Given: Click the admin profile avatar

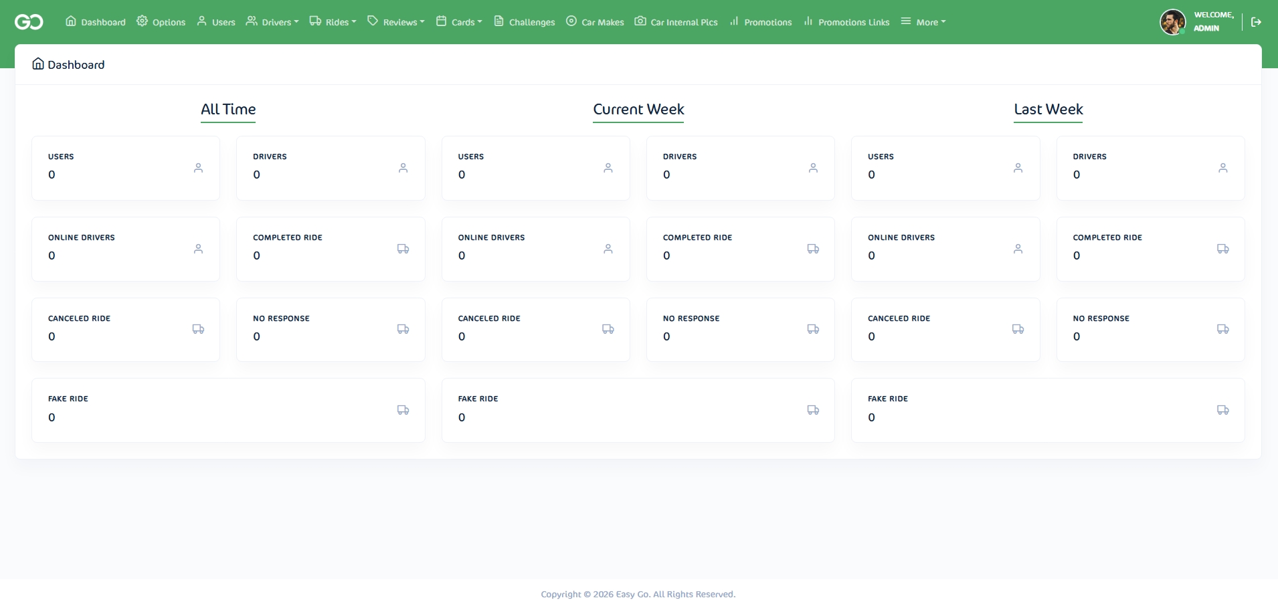Looking at the screenshot, I should [x=1172, y=22].
